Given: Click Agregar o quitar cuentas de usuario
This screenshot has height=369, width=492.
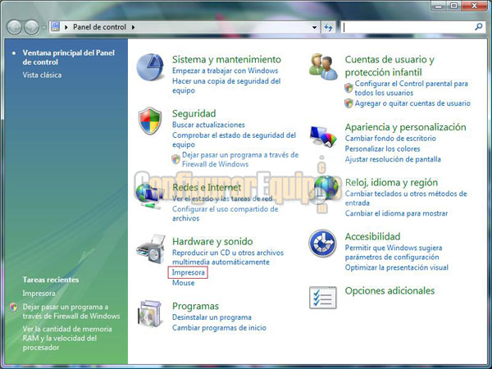Looking at the screenshot, I should pos(412,103).
